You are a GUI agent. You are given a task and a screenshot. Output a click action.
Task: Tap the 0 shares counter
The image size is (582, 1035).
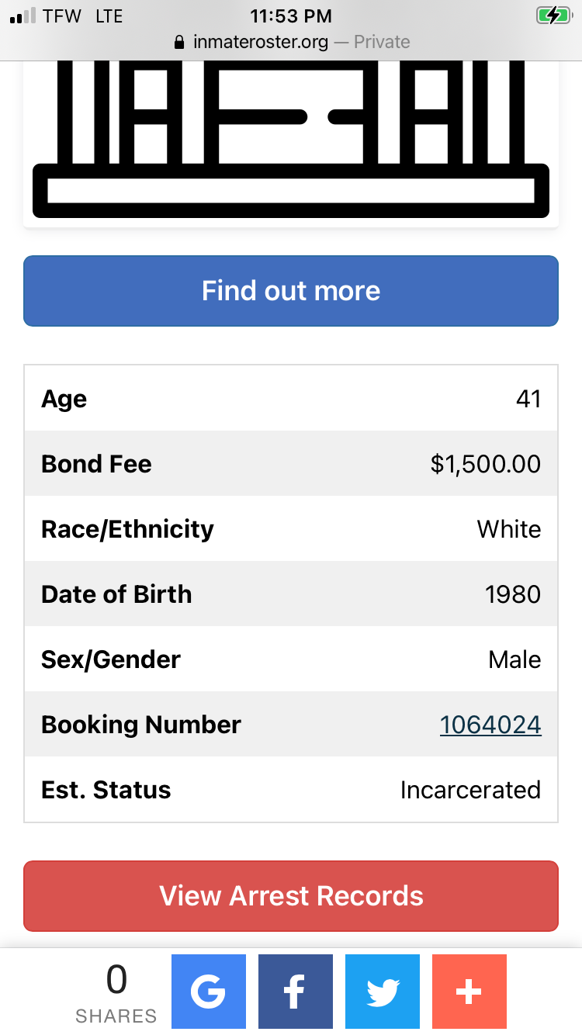click(116, 993)
